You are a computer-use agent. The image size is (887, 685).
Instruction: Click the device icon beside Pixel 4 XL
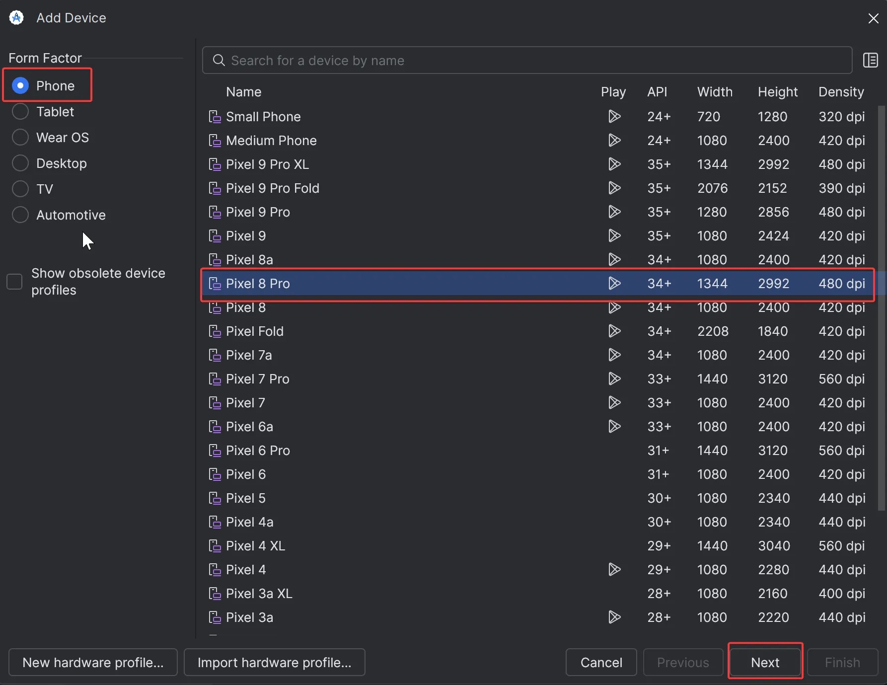coord(215,546)
